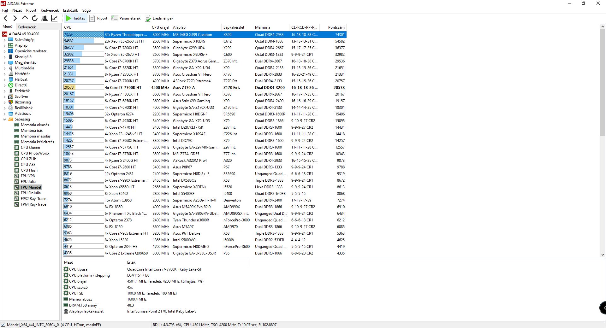Open the CPU PhotoWorxx benchmark icon
Viewport: 606px width, 328px height.
[x=17, y=153]
